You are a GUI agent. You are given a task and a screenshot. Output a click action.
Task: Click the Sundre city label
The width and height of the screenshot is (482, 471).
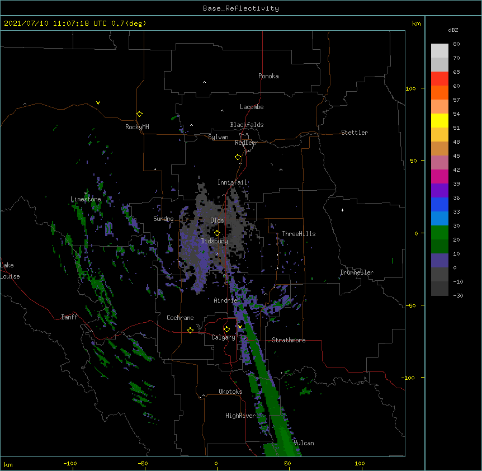coord(163,219)
